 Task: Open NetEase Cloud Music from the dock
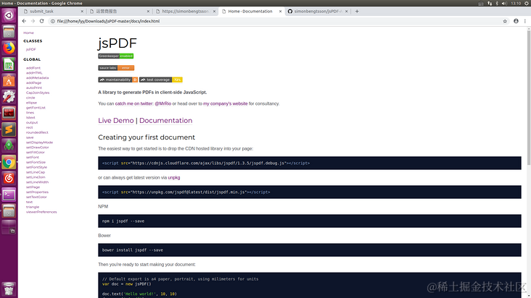pos(9,178)
